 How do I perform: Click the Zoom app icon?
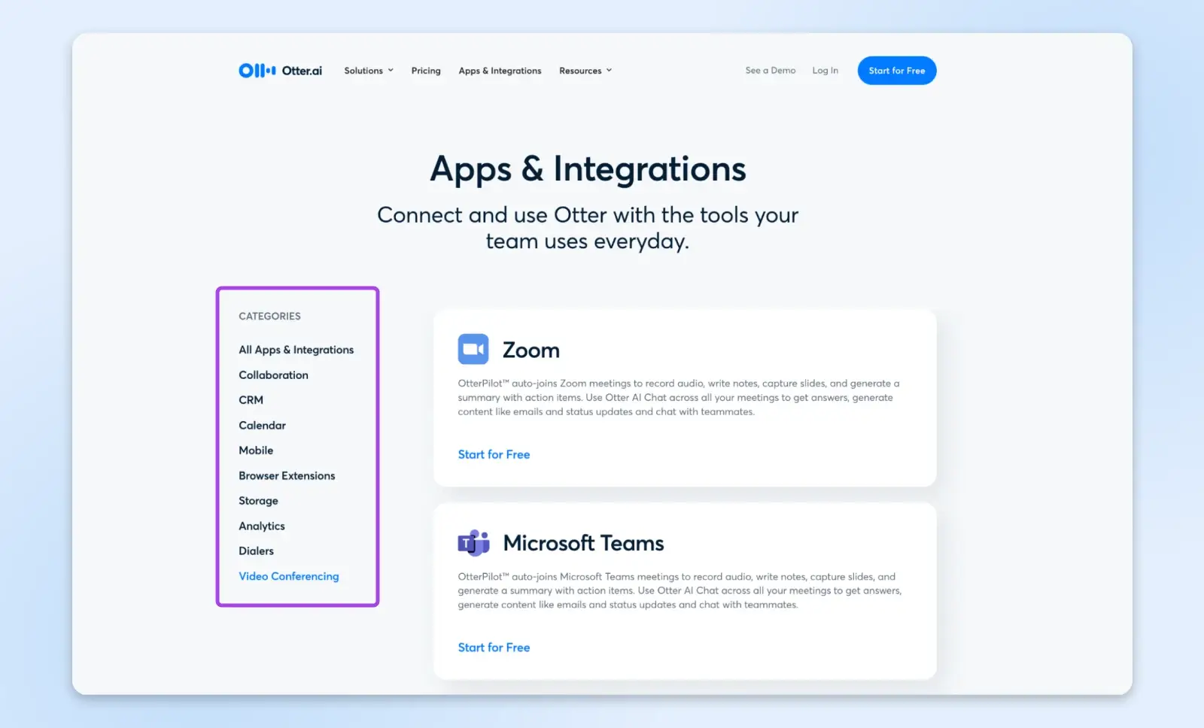[473, 349]
